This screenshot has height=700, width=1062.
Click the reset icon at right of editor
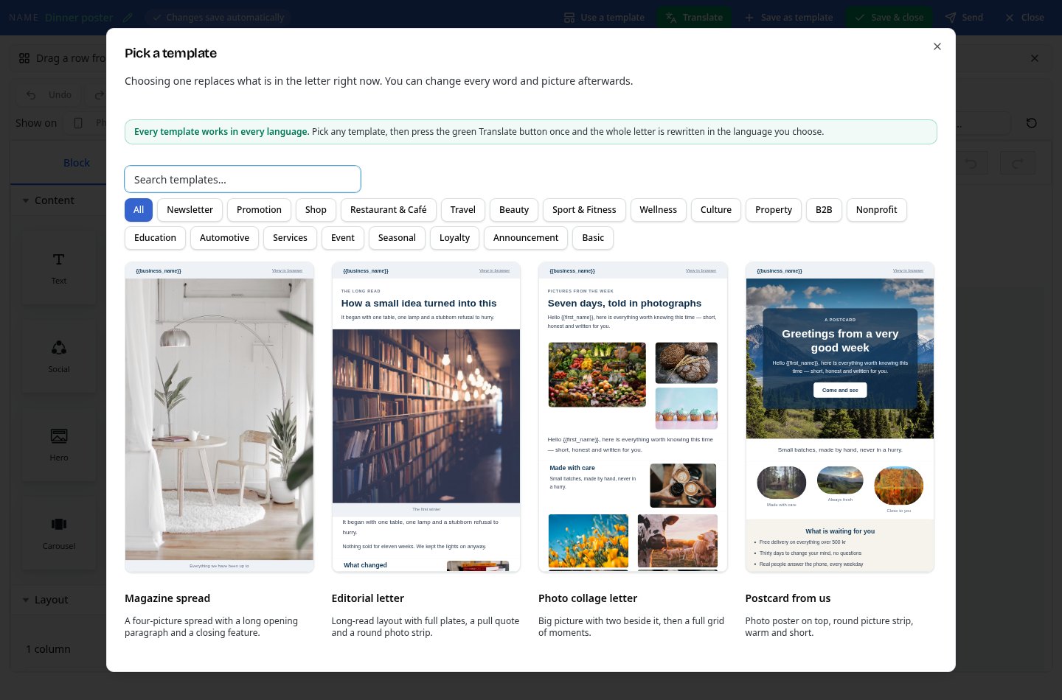point(1032,123)
